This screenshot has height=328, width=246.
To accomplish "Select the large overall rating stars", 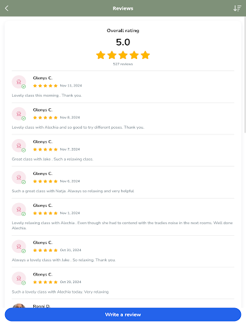I will (123, 55).
